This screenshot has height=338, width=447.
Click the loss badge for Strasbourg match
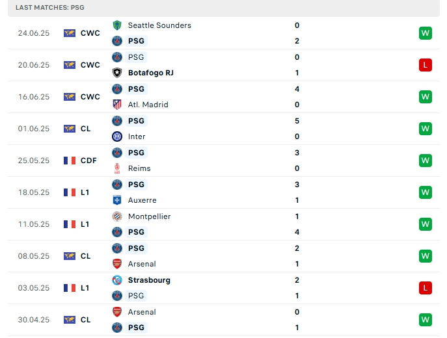pyautogui.click(x=426, y=288)
